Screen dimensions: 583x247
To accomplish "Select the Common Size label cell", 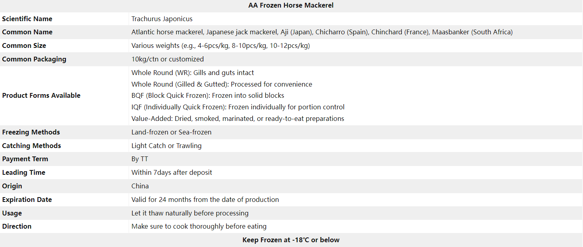I will tap(24, 45).
